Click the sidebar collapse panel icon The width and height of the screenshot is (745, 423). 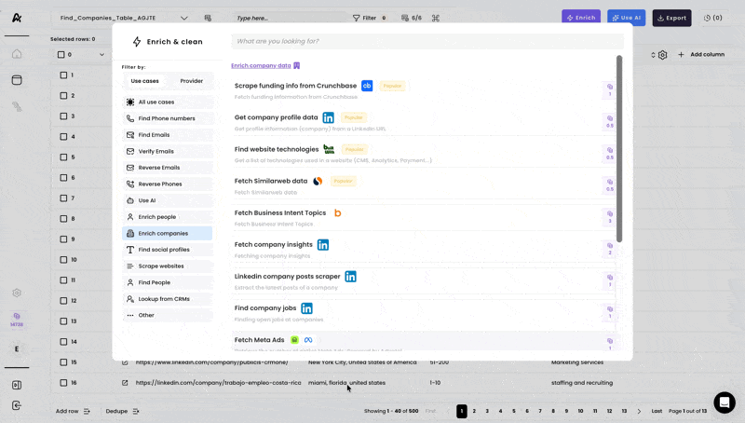click(17, 385)
